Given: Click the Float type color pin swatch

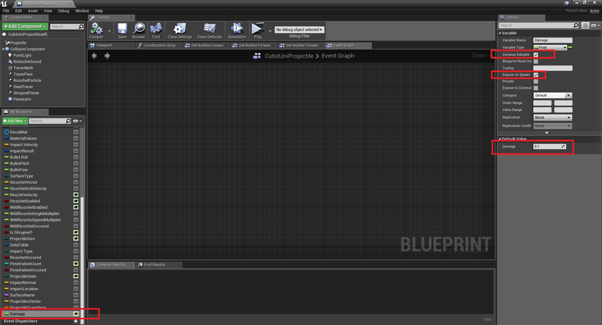Looking at the screenshot, I should click(x=570, y=47).
